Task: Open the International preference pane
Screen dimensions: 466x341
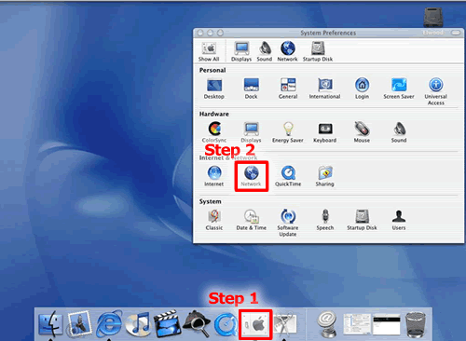Action: (x=324, y=89)
